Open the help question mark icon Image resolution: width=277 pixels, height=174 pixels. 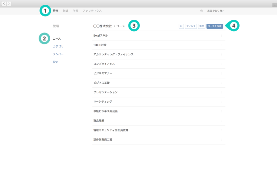click(202, 11)
